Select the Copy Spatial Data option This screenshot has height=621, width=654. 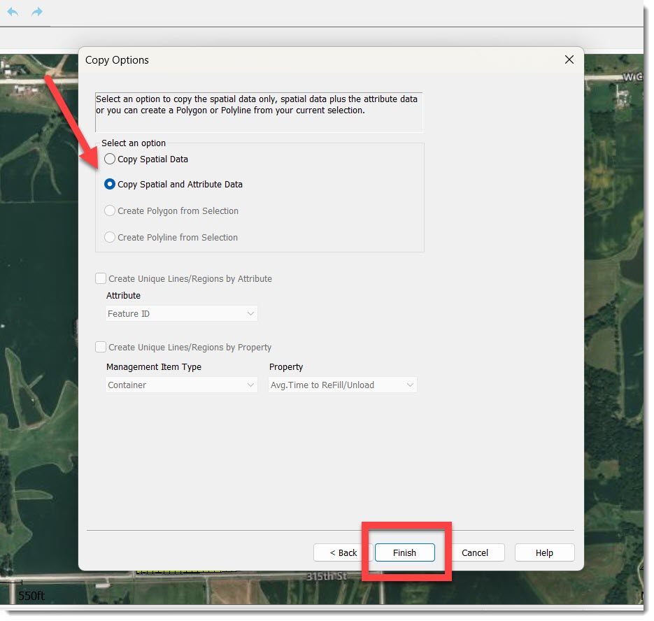(x=110, y=159)
